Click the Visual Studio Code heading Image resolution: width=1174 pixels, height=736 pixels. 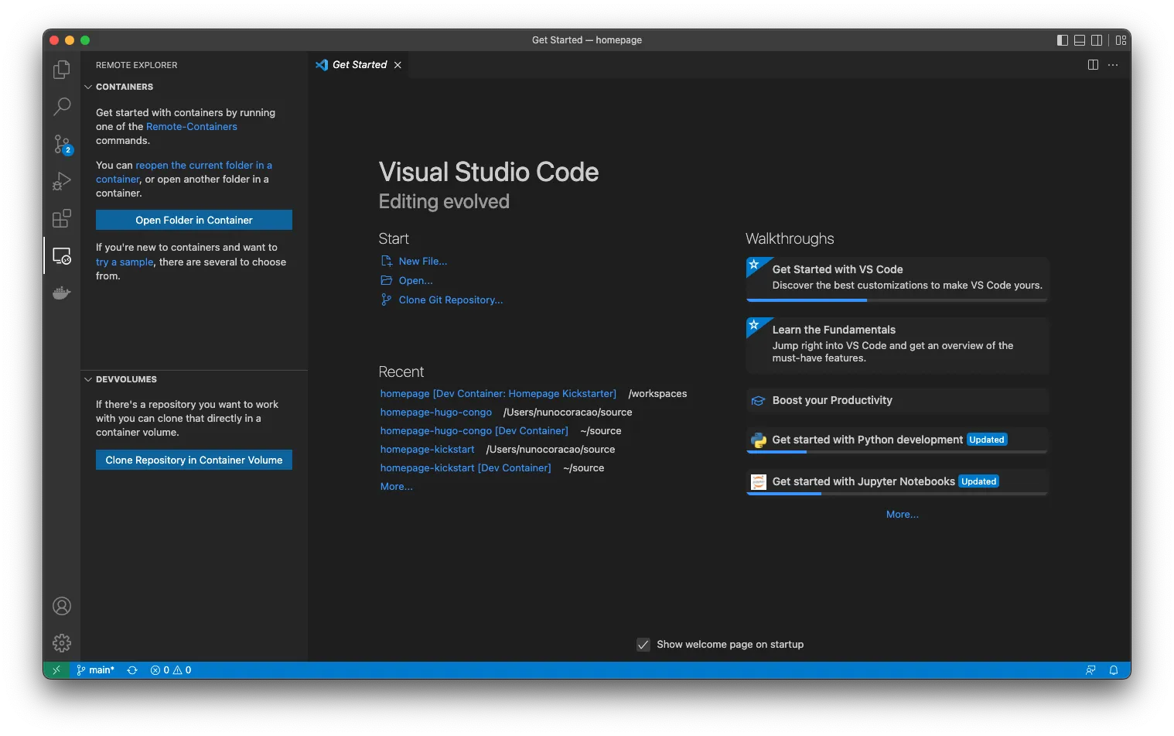[x=489, y=172]
